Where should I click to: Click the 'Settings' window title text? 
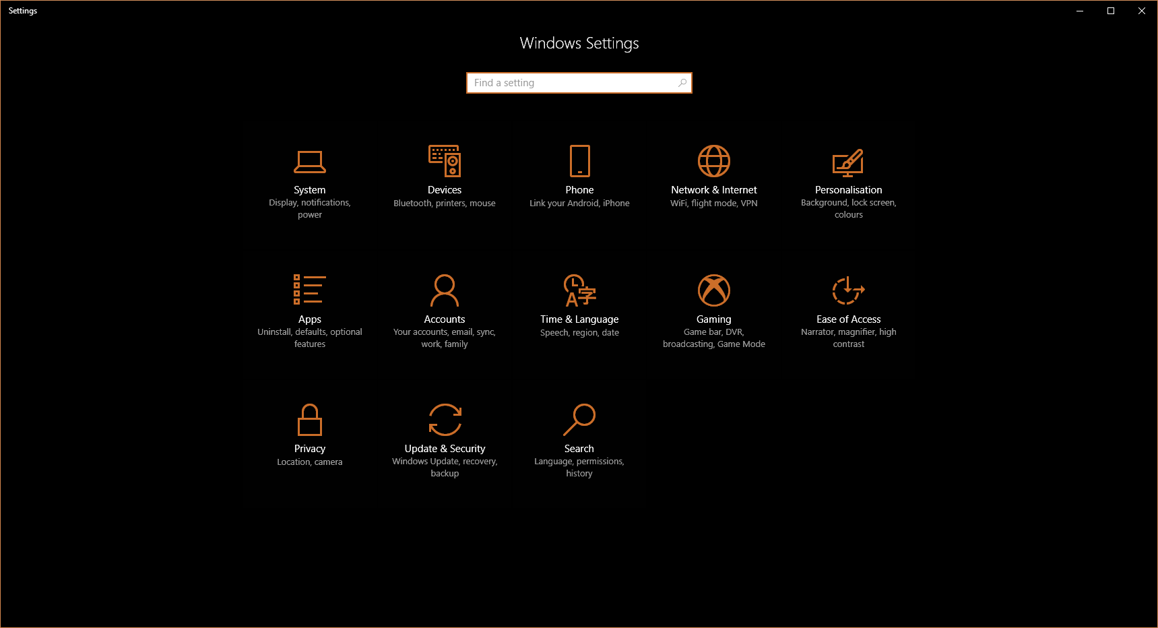pyautogui.click(x=23, y=11)
